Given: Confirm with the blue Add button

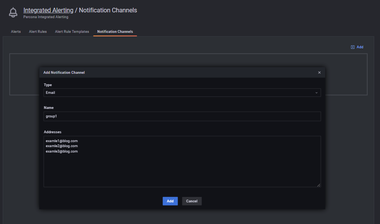Looking at the screenshot, I should 170,201.
